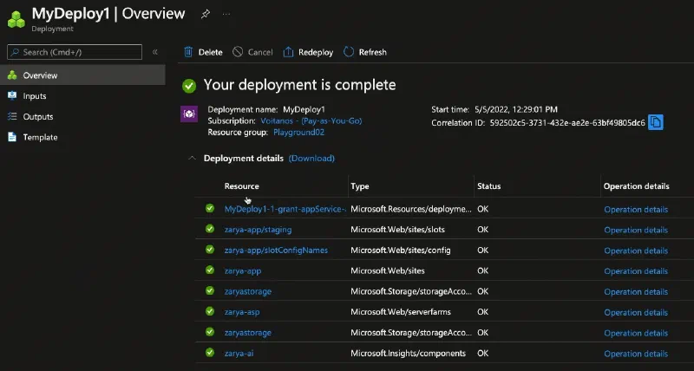This screenshot has width=694, height=371.
Task: Select the Overview menu item
Action: point(82,75)
